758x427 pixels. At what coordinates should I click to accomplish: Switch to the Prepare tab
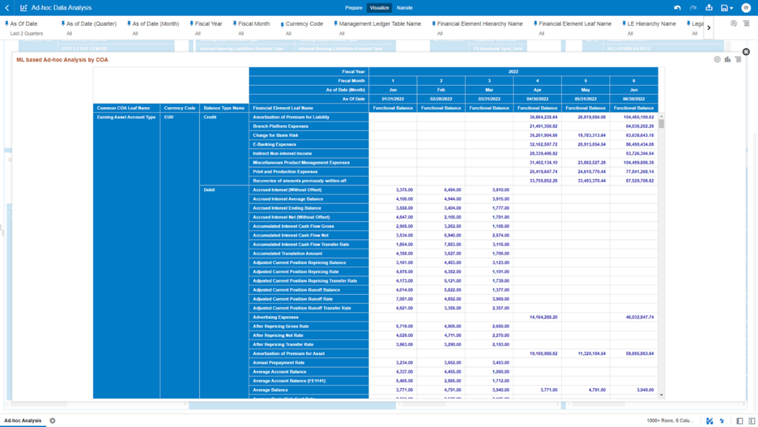tap(353, 8)
